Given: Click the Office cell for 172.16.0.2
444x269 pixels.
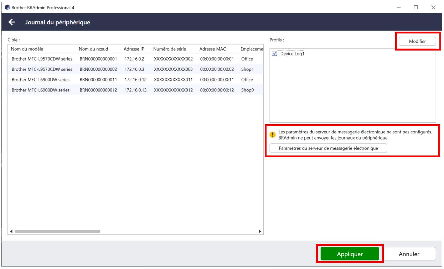Looking at the screenshot, I should click(x=247, y=59).
